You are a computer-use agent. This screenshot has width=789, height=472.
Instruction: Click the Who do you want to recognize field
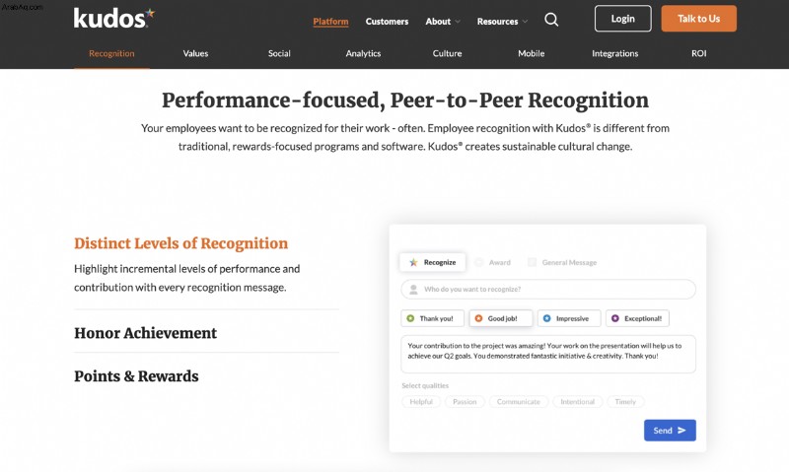pyautogui.click(x=548, y=289)
